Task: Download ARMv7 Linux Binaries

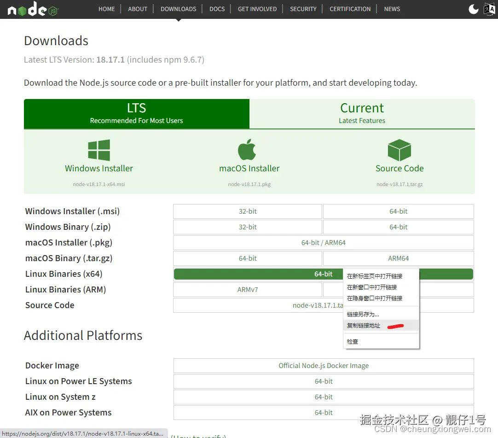Action: tap(248, 290)
